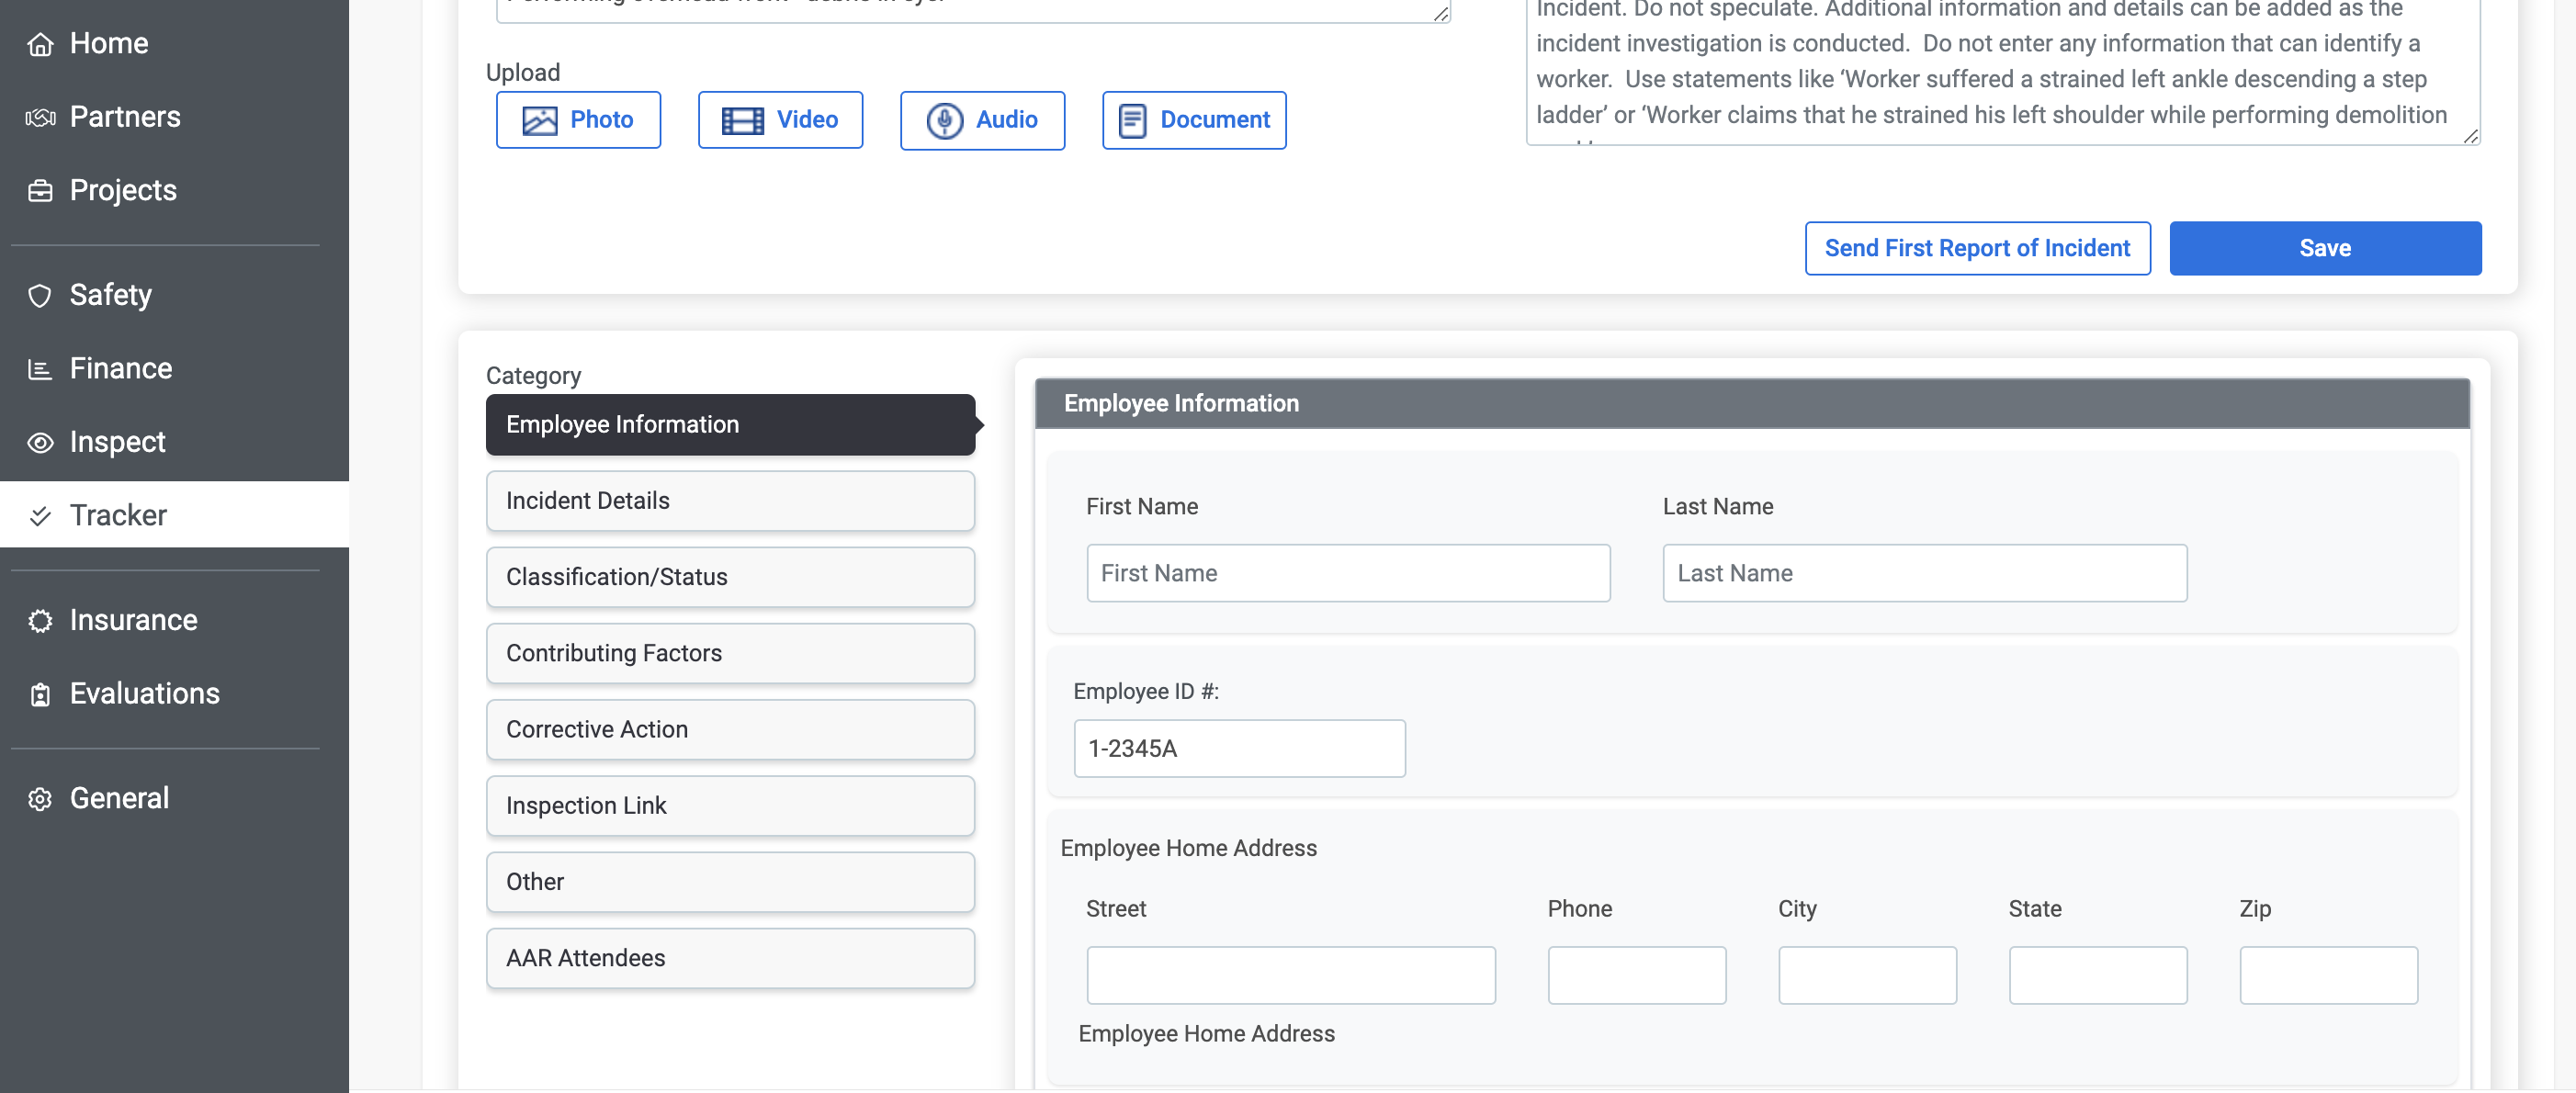Select the Inspect menu entry
This screenshot has width=2576, height=1093.
pyautogui.click(x=174, y=442)
